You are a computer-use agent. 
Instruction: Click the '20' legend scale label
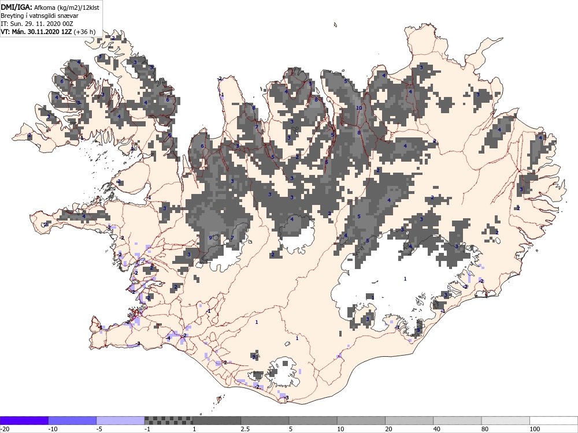[x=389, y=429]
